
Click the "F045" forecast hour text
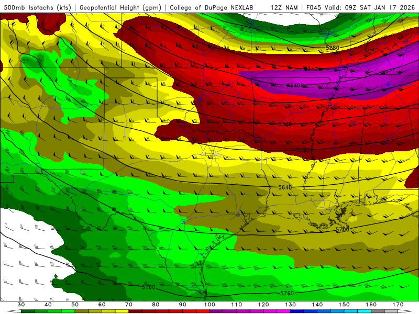point(314,7)
